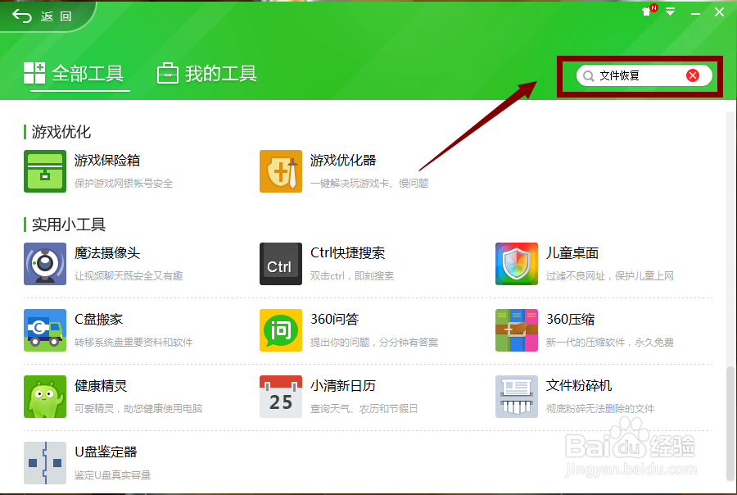This screenshot has width=737, height=495.
Task: Click the grid icon beside 全部工具
Action: click(x=34, y=73)
